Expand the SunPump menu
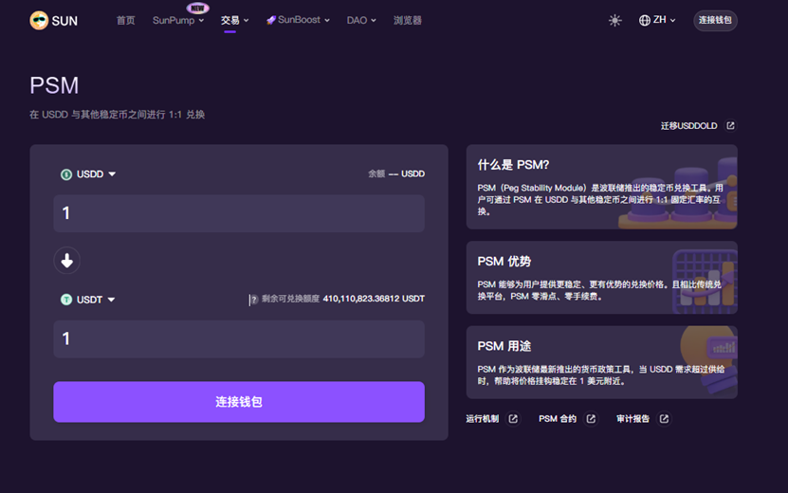Screen dimensions: 788x493 177,21
